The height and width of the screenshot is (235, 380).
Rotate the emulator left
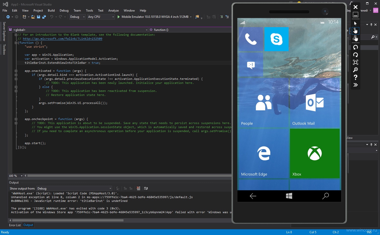click(355, 47)
